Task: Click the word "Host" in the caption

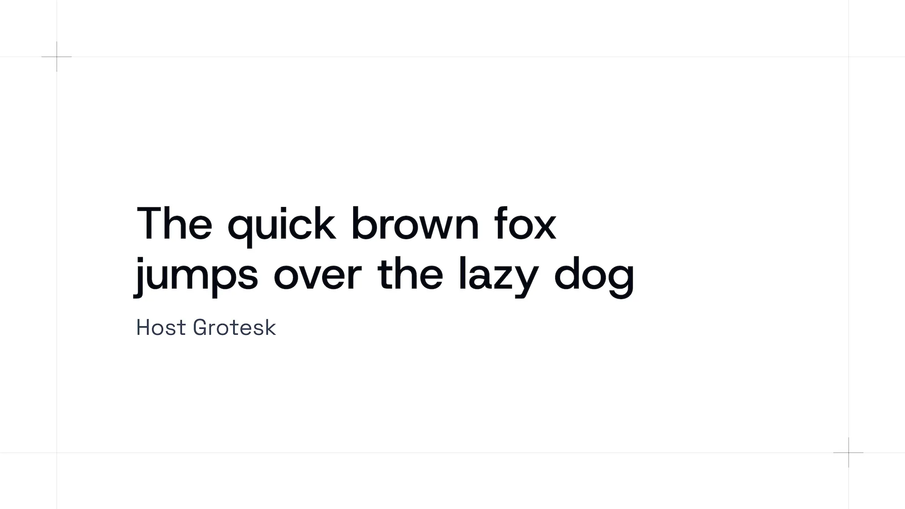Action: tap(161, 328)
